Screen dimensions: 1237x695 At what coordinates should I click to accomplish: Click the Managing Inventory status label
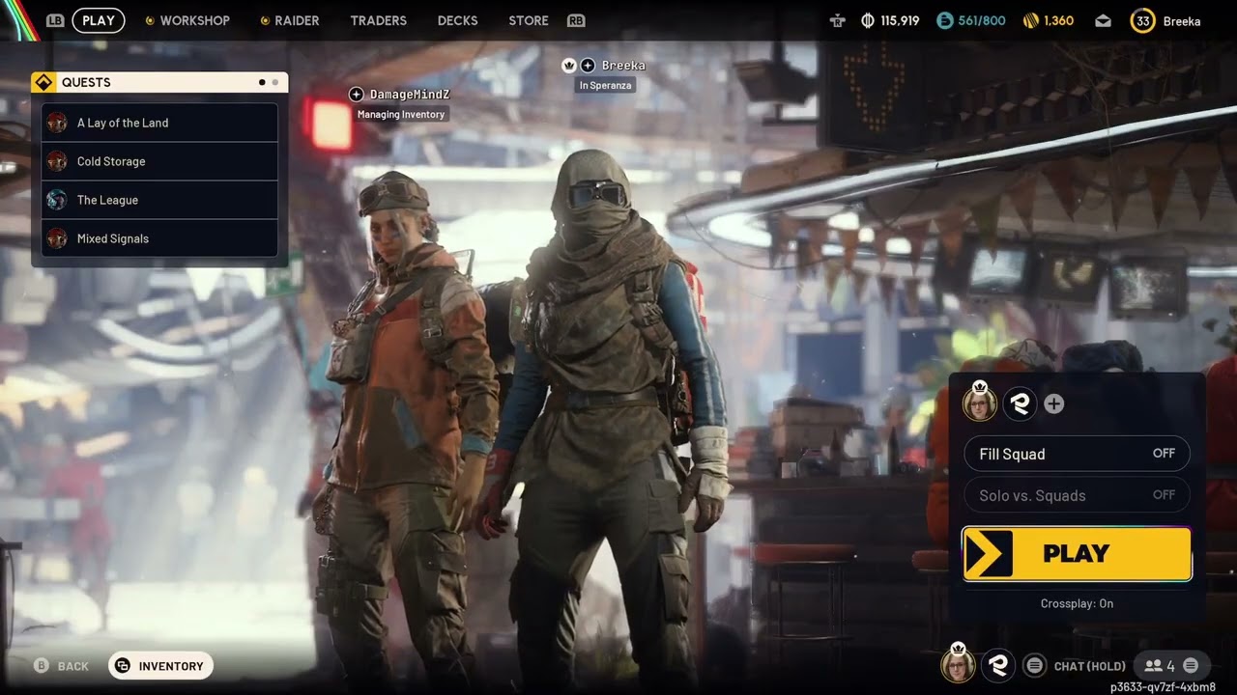pyautogui.click(x=401, y=114)
